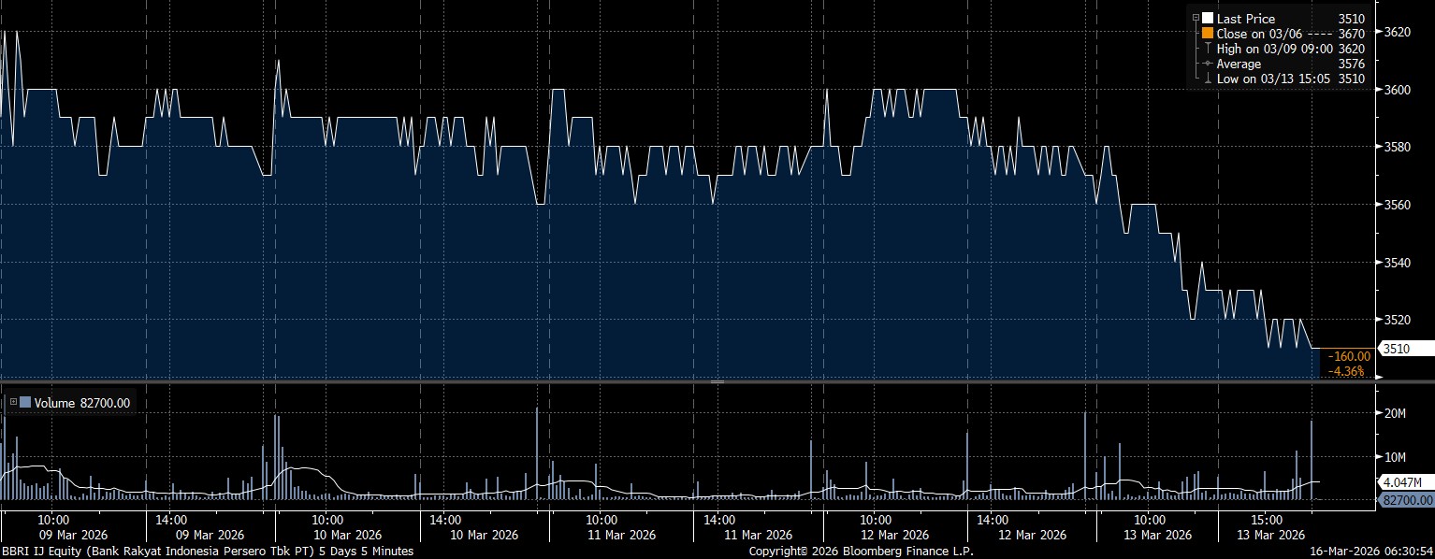Click the 82700.00 volume axis tag
This screenshot has height=559, width=1435.
coord(1406,501)
